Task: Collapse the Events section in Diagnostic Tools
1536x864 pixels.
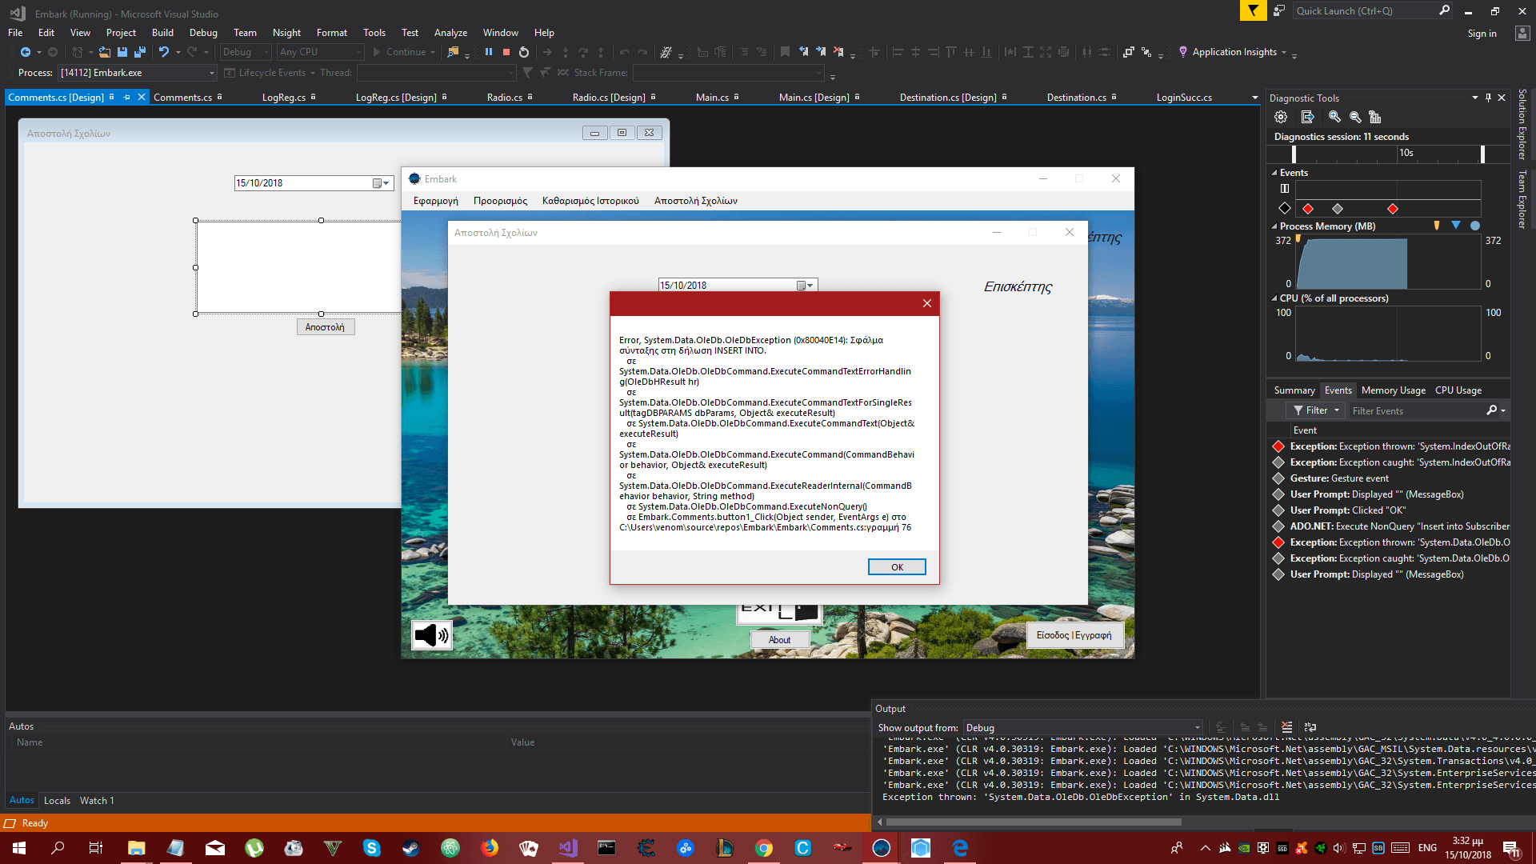Action: (x=1274, y=173)
